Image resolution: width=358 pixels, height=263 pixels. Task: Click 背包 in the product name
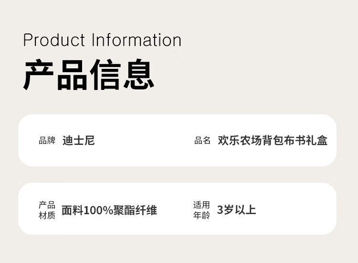click(273, 141)
